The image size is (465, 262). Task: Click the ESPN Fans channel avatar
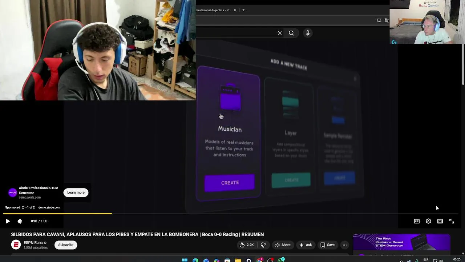(x=16, y=245)
